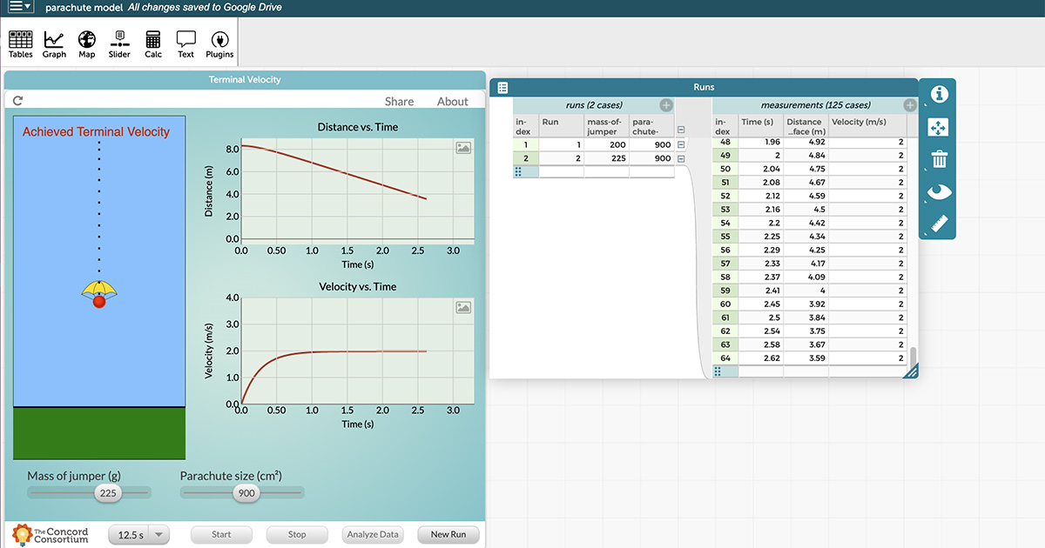Click the New Run button
1045x548 pixels.
pyautogui.click(x=448, y=535)
